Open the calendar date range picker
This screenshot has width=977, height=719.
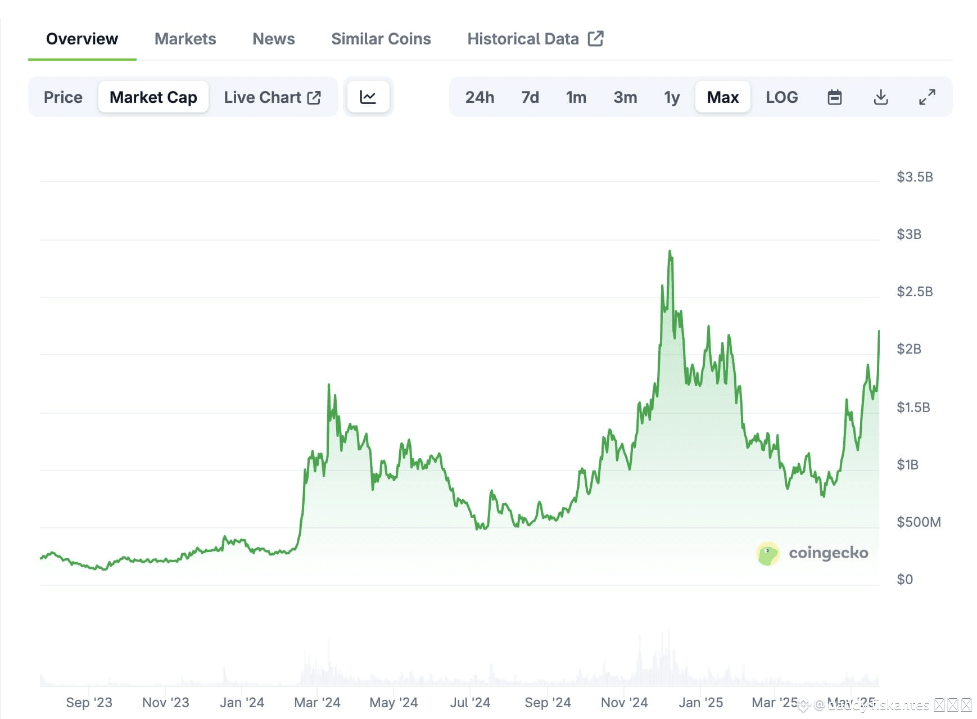click(x=835, y=97)
